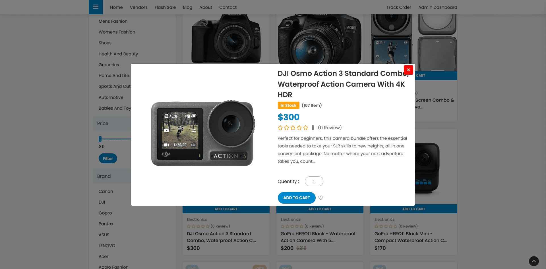Expand Mens Fashion category
The width and height of the screenshot is (546, 269).
[x=113, y=21]
